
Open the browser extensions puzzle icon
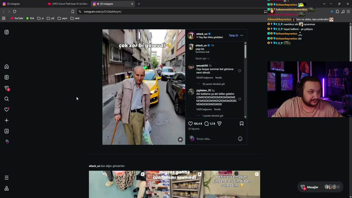coord(337,12)
